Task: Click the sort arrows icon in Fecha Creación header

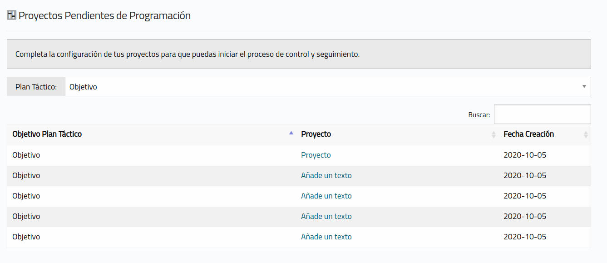Action: 585,134
